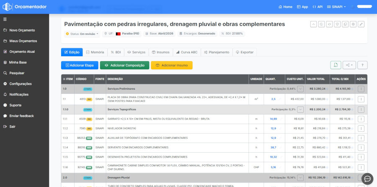
Task: Click the Adicionar Insumo button
Action: [x=172, y=65]
